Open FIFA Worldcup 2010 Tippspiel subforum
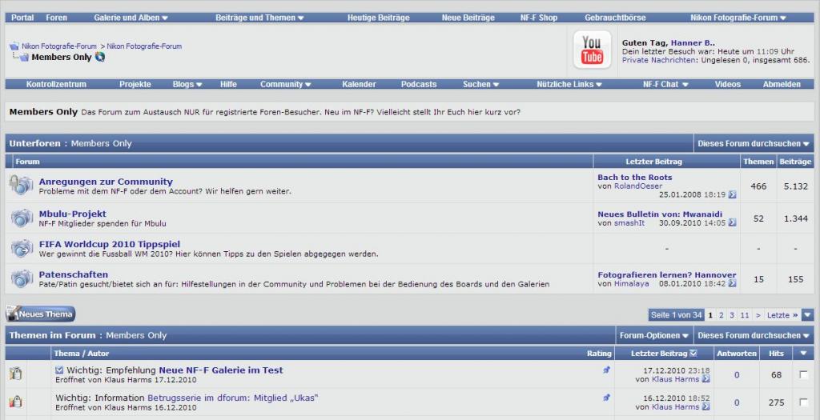820x420 pixels. 109,244
